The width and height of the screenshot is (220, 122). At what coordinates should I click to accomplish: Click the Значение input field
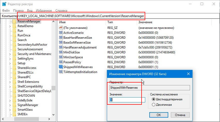pyautogui.click(x=127, y=100)
